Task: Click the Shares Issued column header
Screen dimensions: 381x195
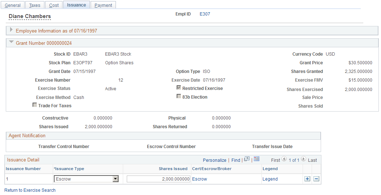Action: 173,169
